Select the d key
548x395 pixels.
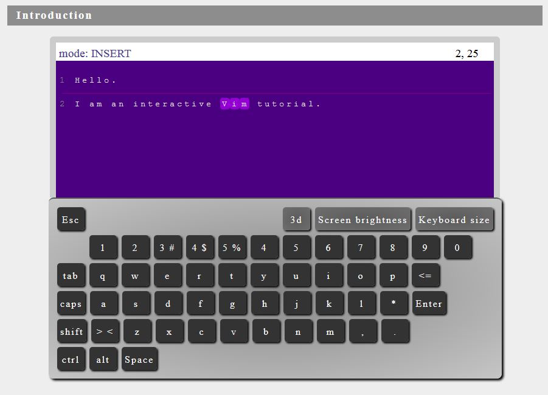(x=168, y=303)
